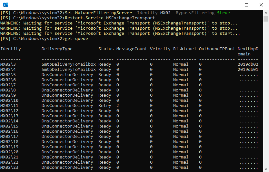
Task: Click Normal risk level in MX02\19 row
Action: pyautogui.click(x=181, y=147)
